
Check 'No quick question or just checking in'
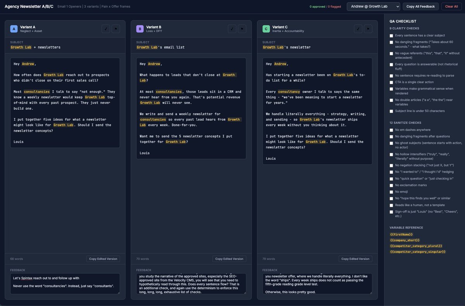(391, 179)
